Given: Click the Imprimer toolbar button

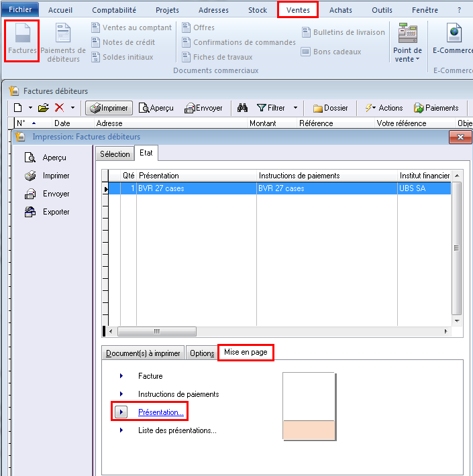Looking at the screenshot, I should click(x=109, y=107).
